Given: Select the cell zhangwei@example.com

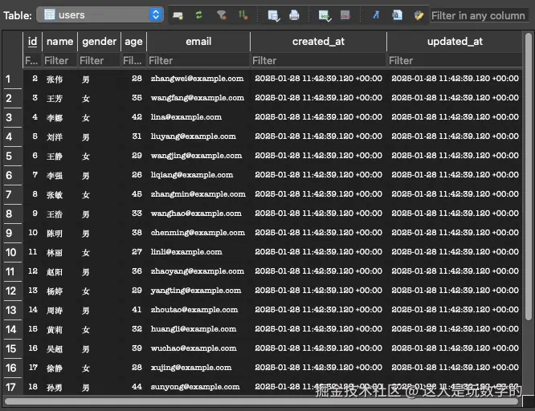Looking at the screenshot, I should click(x=198, y=79).
